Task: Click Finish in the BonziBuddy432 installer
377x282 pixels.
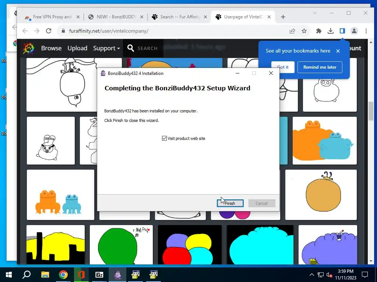Action: 230,203
